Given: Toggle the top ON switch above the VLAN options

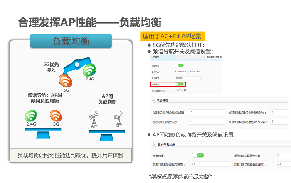Looking at the screenshot, I should pos(180,65).
